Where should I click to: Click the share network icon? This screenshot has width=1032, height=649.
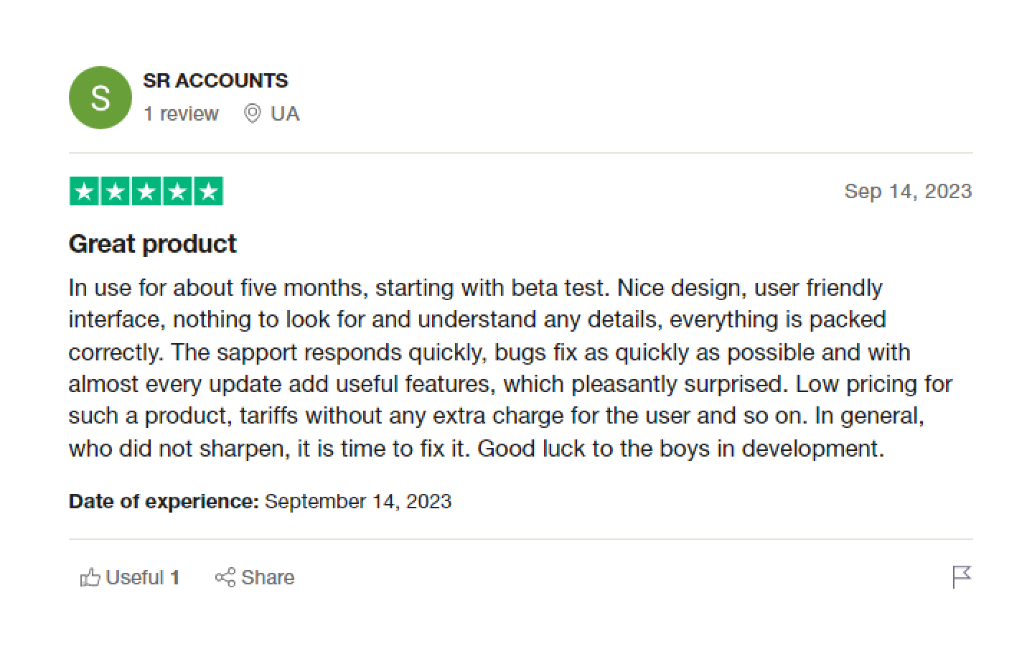(225, 577)
